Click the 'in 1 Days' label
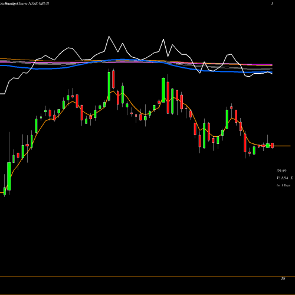 (283, 185)
